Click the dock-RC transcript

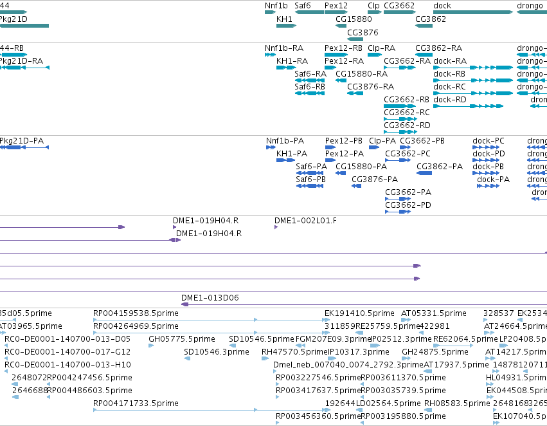(473, 93)
